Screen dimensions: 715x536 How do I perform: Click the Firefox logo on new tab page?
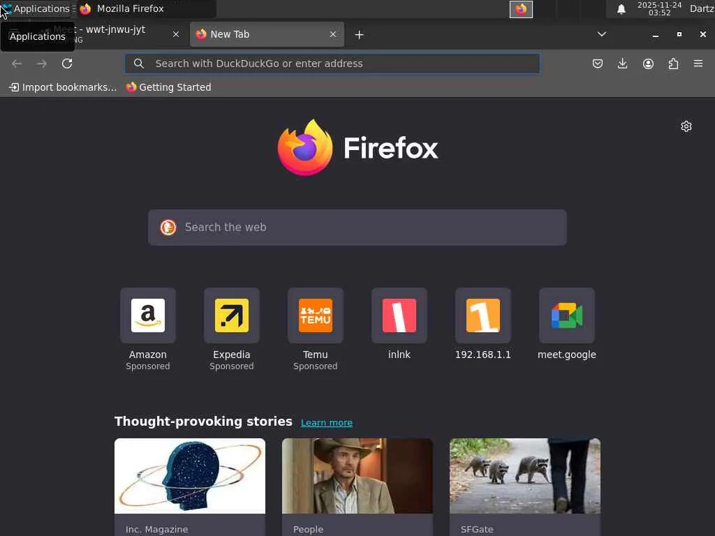click(x=357, y=148)
